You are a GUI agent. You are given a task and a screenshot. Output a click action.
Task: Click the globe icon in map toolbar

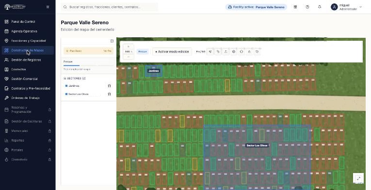coord(234,51)
